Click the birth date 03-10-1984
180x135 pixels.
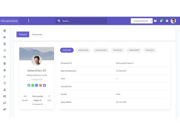(121, 102)
